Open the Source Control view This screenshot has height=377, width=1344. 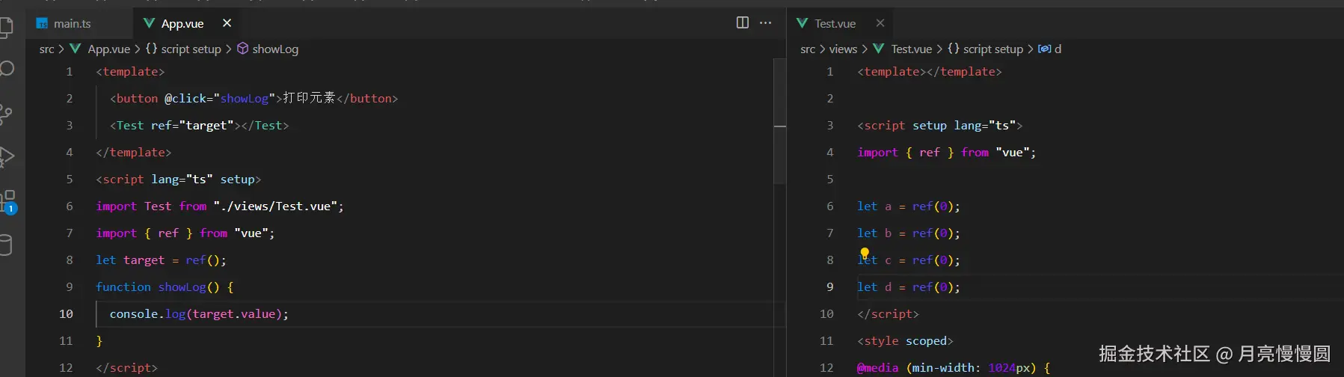coord(6,114)
